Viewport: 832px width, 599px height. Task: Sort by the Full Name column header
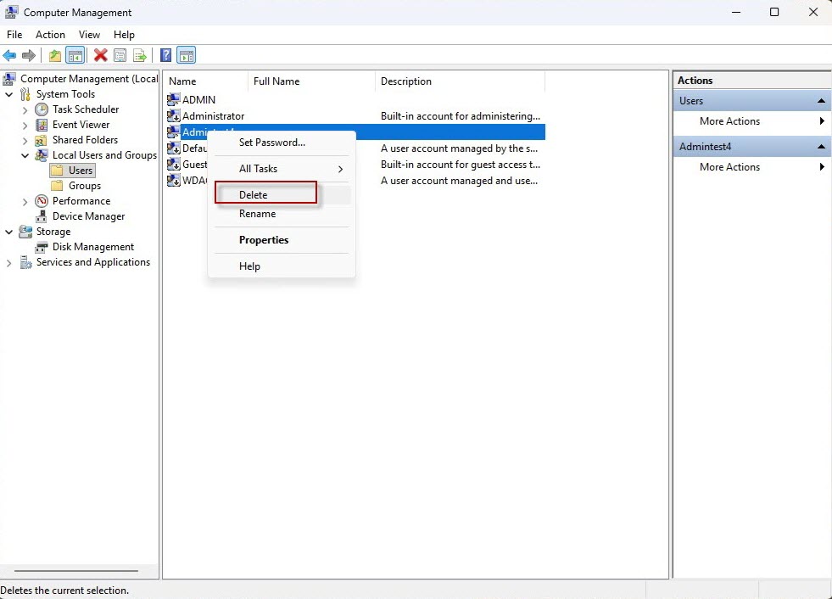click(311, 81)
